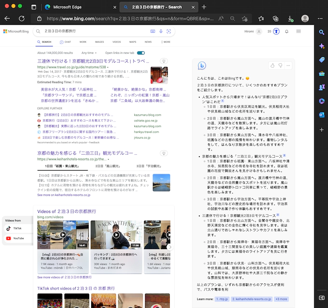
Task: Open the 1. rtrp.jp source chip
Action: [222, 299]
